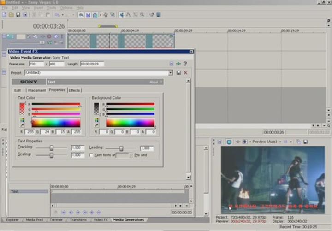Toggle the Kern fonts at checkbox
The image size is (332, 231).
pyautogui.click(x=91, y=155)
